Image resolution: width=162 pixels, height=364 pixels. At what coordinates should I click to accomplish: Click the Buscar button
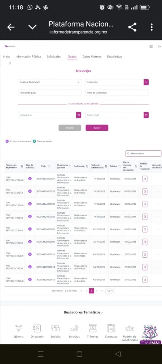97,128
